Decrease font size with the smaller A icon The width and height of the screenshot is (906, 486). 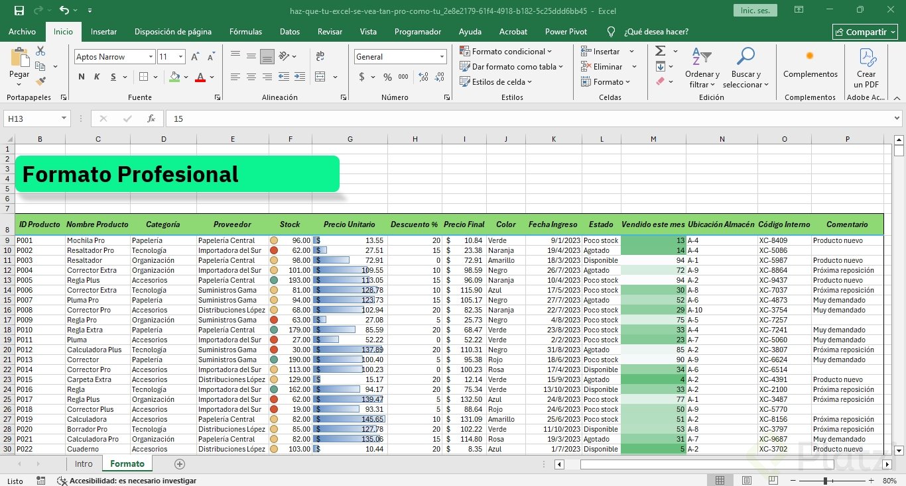coord(211,57)
